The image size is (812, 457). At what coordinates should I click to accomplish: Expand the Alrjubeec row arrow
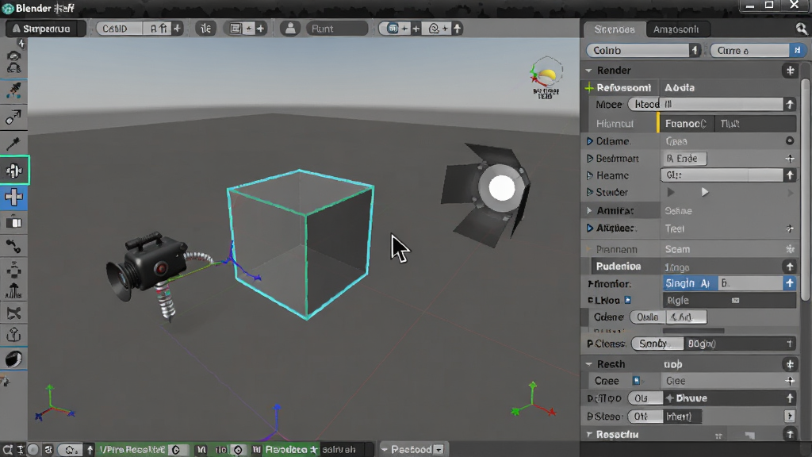(x=589, y=228)
